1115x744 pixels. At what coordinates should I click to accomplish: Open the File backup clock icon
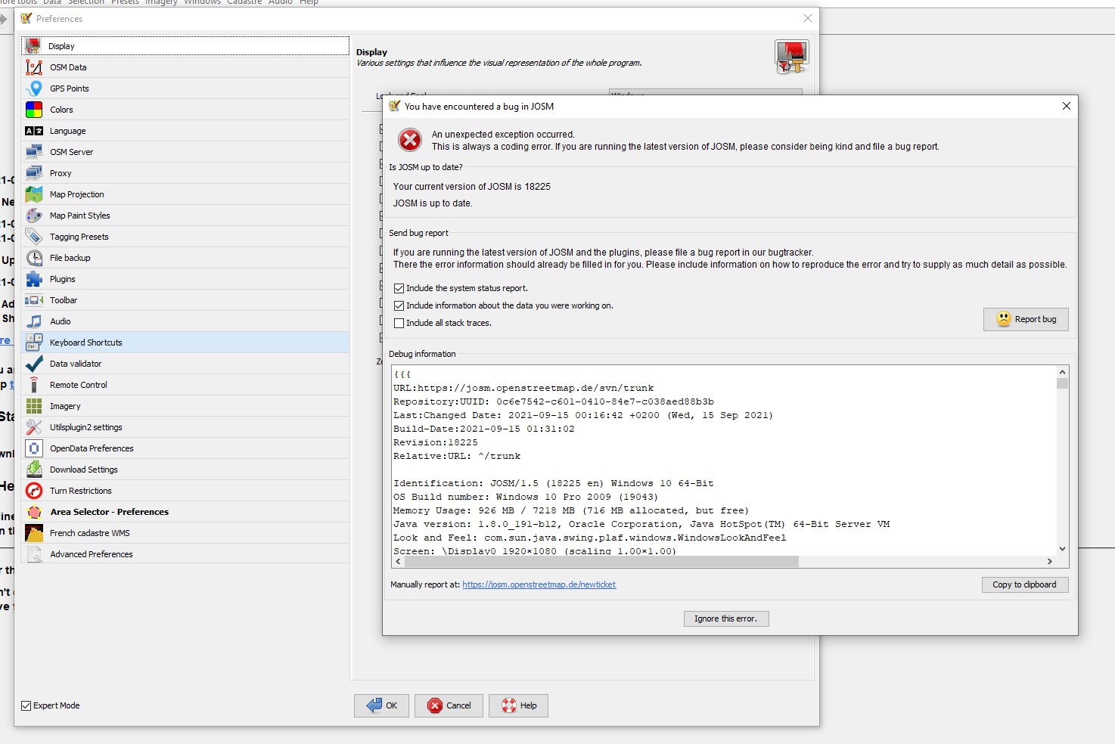[x=34, y=258]
